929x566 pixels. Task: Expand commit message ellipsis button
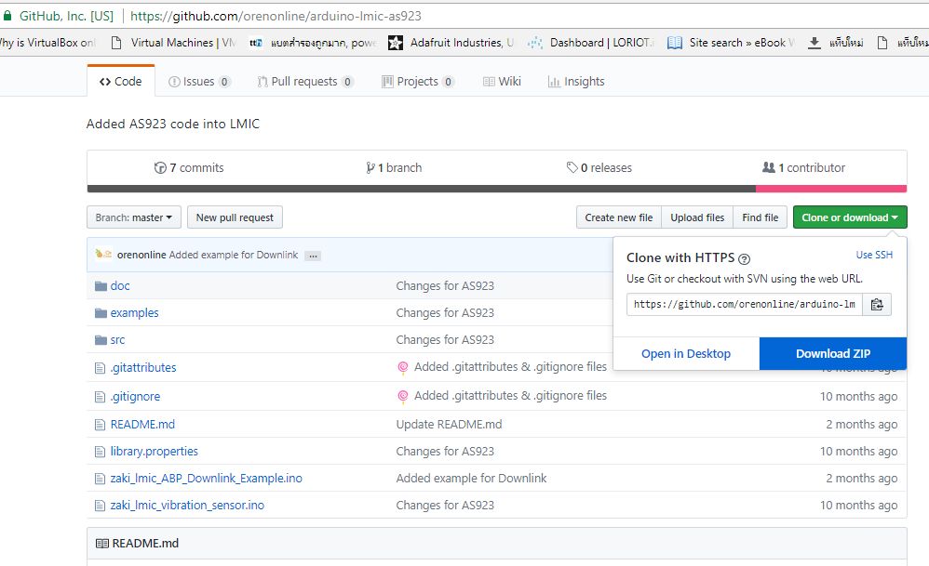pyautogui.click(x=313, y=256)
